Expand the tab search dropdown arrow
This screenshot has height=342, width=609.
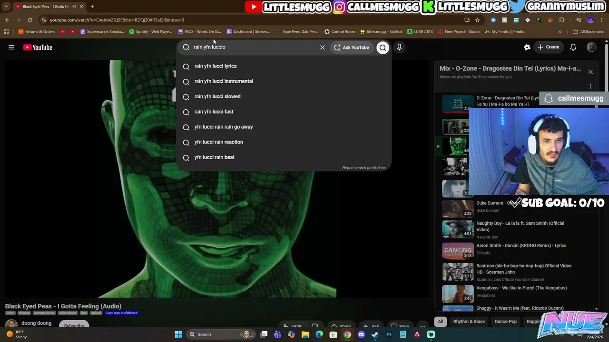coord(6,6)
